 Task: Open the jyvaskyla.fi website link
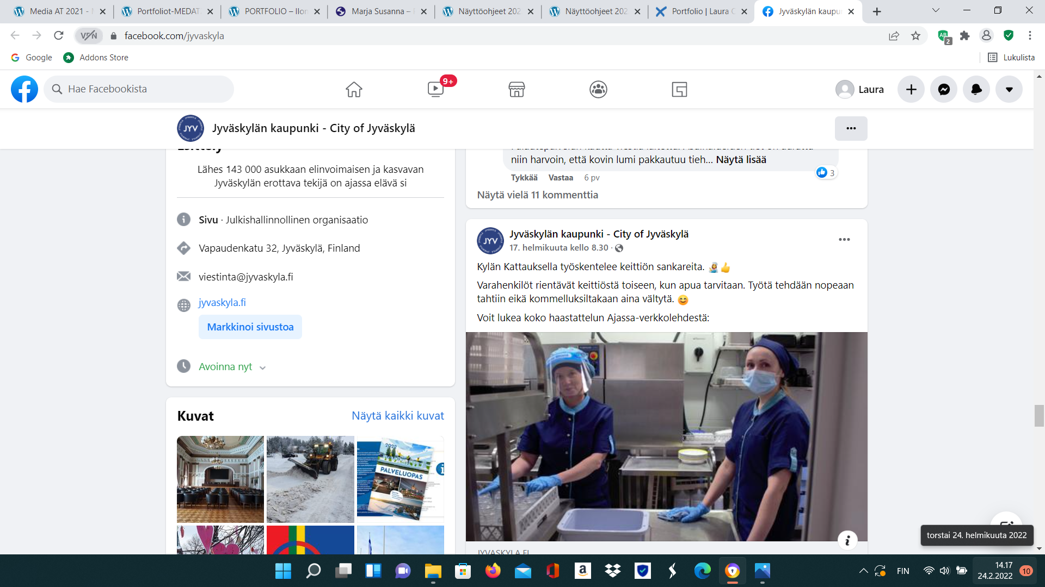point(222,303)
